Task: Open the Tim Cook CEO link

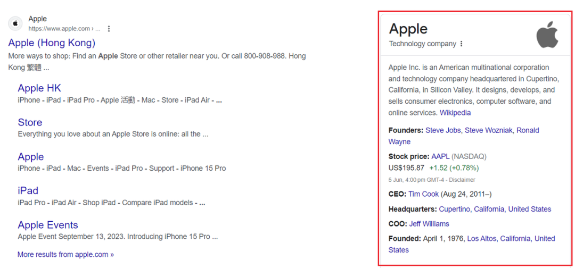Action: click(x=424, y=194)
